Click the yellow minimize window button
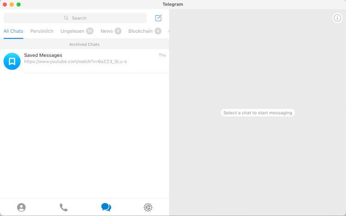Screen dimensions: 346x216 [x=12, y=5]
